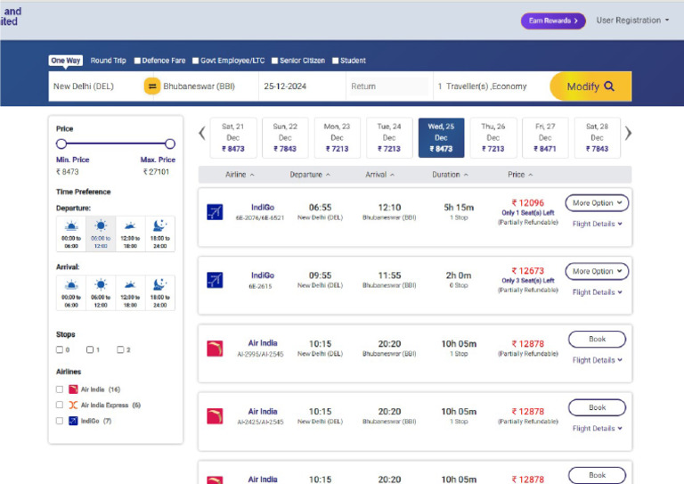Expand Flight Details for the 06:55 IndiGo flight
Viewport: 684px width, 484px height.
[x=597, y=224]
